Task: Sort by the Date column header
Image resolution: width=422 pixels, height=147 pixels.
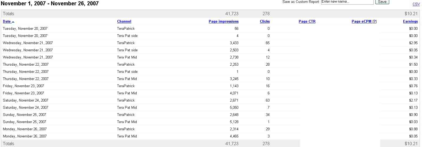Action: point(7,22)
